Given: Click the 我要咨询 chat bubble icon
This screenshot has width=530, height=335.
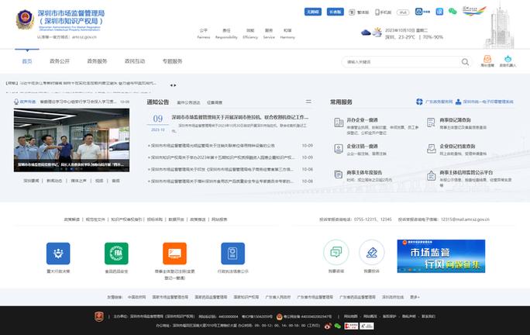Looking at the screenshot, I should 335,252.
